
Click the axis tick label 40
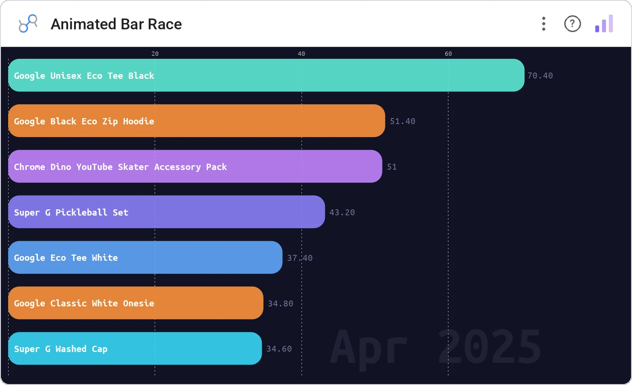pyautogui.click(x=302, y=54)
